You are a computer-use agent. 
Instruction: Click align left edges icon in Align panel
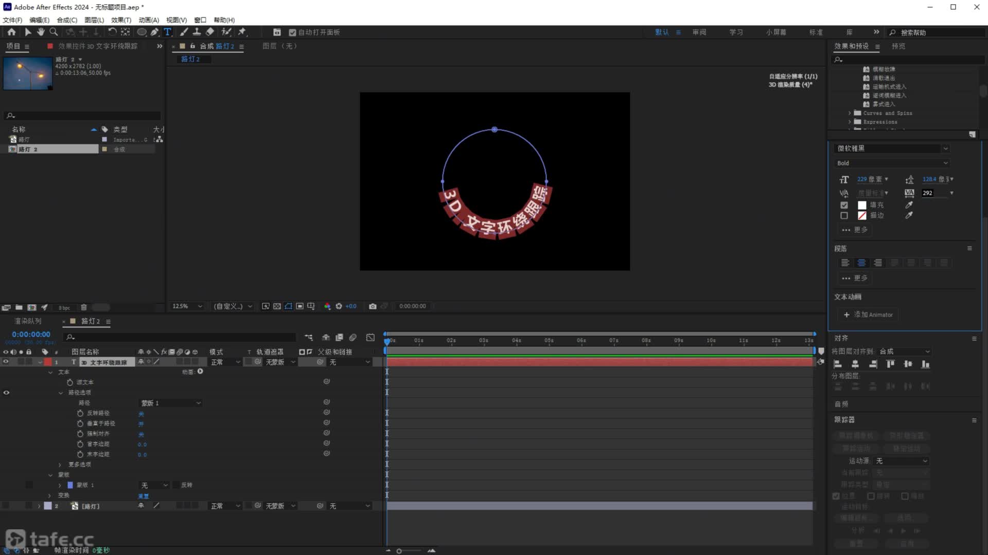coord(838,364)
